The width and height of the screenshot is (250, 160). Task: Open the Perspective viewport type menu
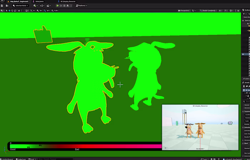pos(185,11)
